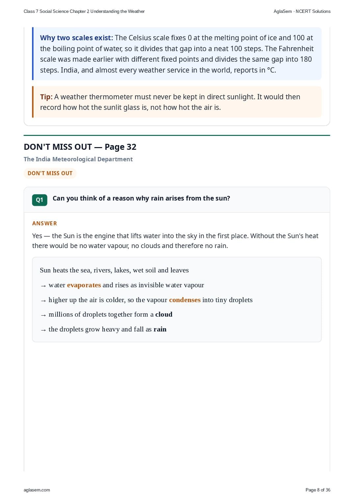The width and height of the screenshot is (354, 502).
Task: Click the arrow before 'higher up the air'
Action: (43, 300)
